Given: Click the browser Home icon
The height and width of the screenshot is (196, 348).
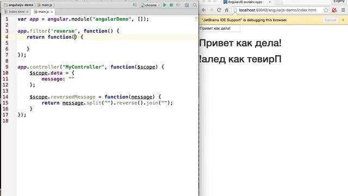Looking at the screenshot, I should click(x=226, y=10).
